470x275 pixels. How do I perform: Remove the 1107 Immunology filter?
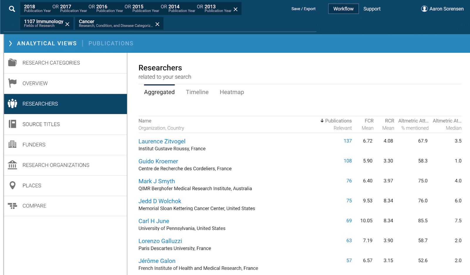click(67, 24)
